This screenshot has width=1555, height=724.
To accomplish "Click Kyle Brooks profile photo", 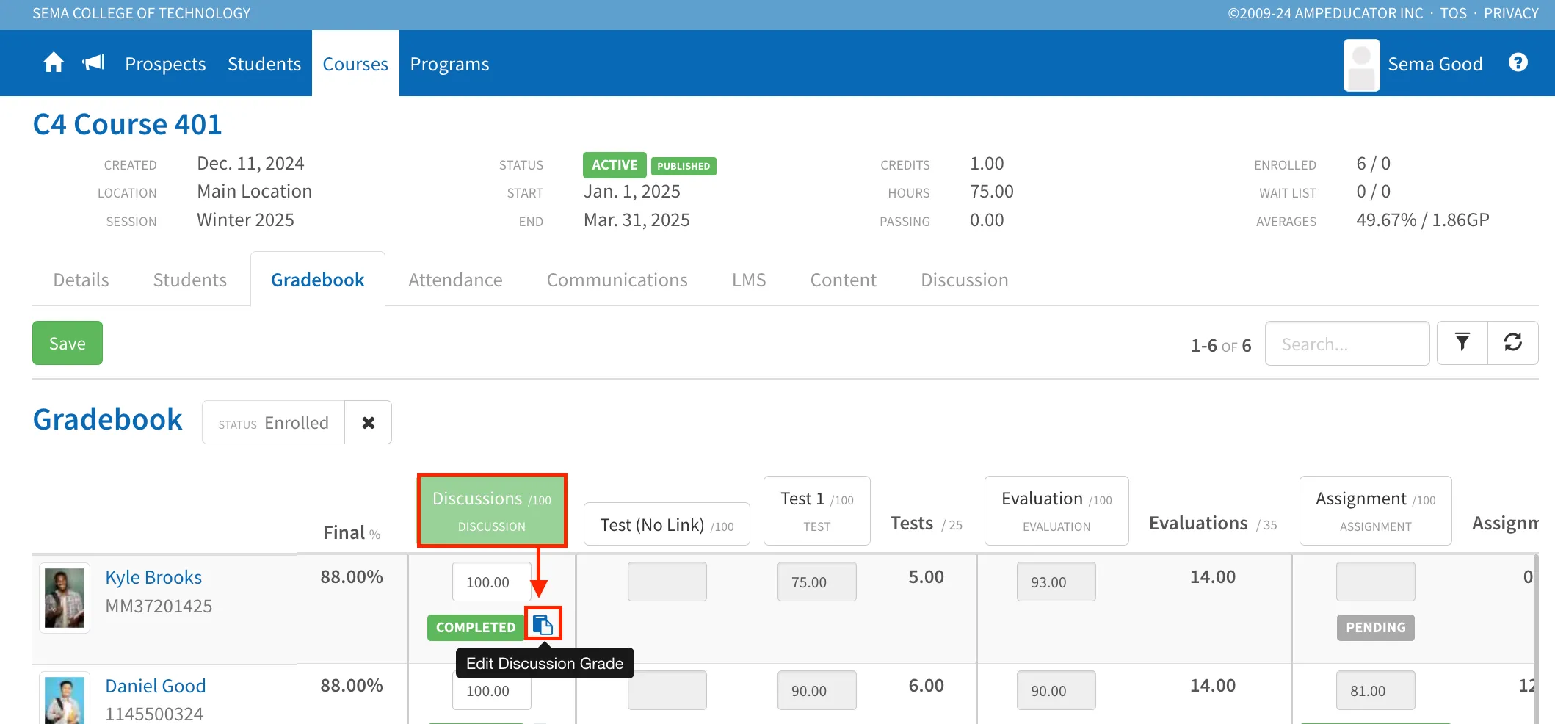I will pos(65,598).
